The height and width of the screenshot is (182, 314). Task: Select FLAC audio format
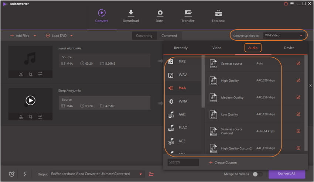tap(182, 128)
